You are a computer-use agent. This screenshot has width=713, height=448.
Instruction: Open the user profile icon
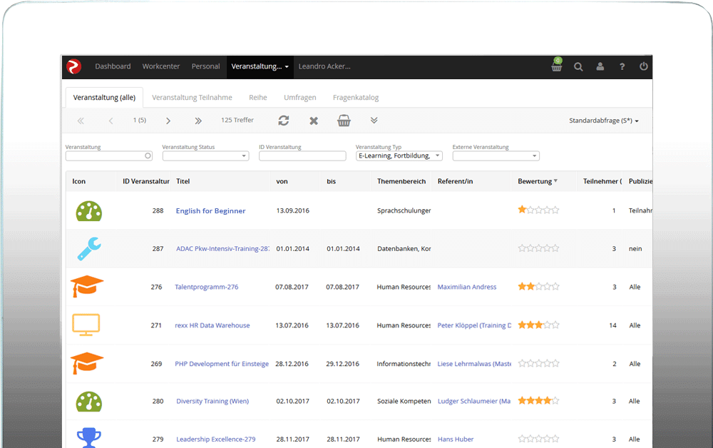(600, 66)
